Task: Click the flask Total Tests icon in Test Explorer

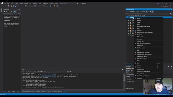Action: coord(15,11)
